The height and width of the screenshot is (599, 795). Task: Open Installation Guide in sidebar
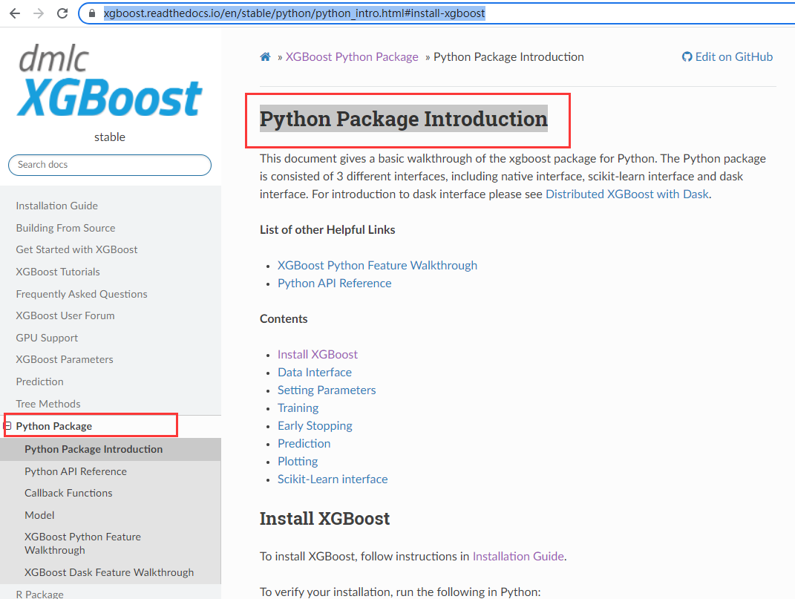(x=56, y=206)
